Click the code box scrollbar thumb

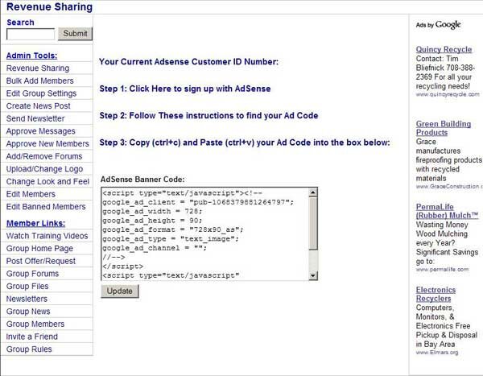(313, 224)
